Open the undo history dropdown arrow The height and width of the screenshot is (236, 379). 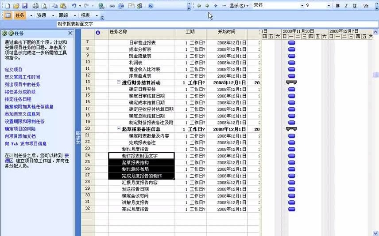click(x=80, y=6)
